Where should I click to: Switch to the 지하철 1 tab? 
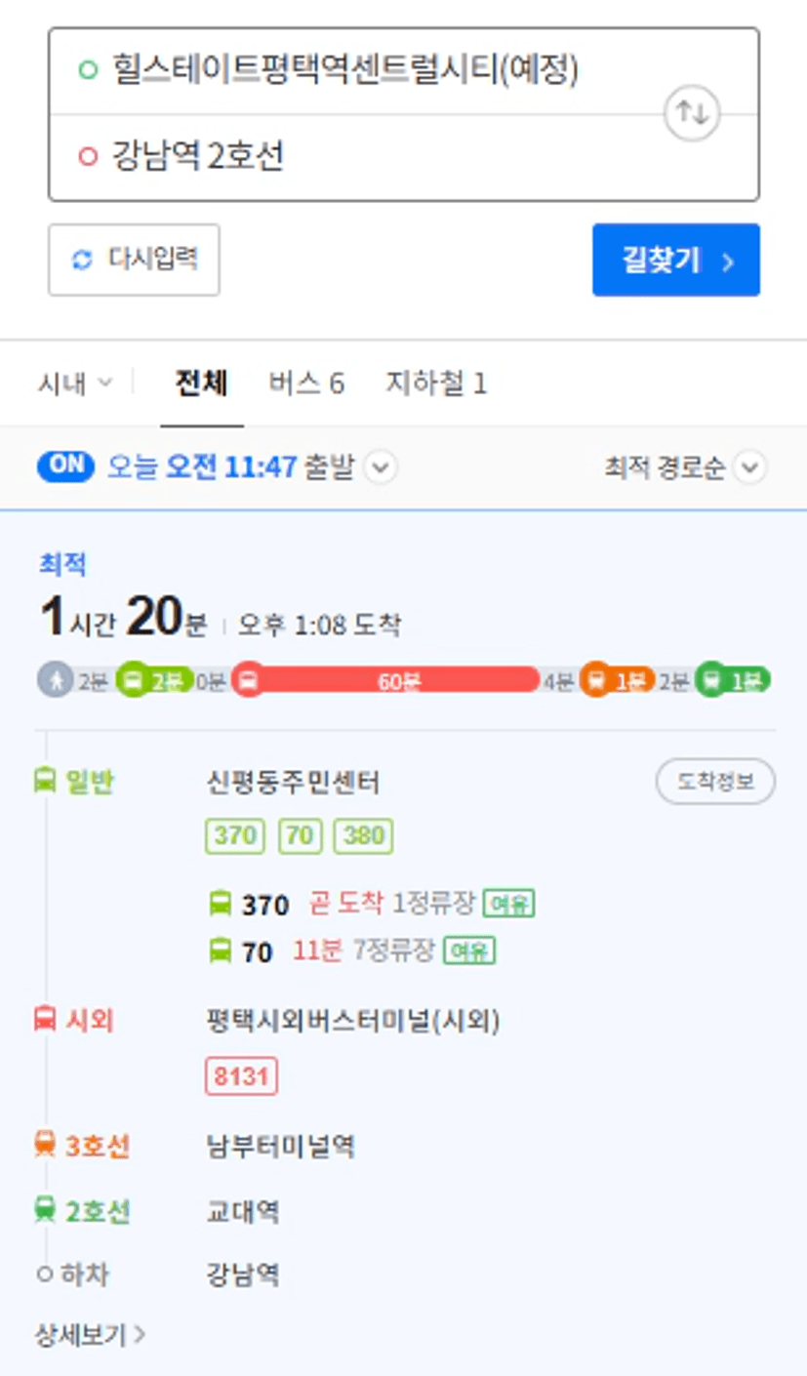click(x=436, y=384)
